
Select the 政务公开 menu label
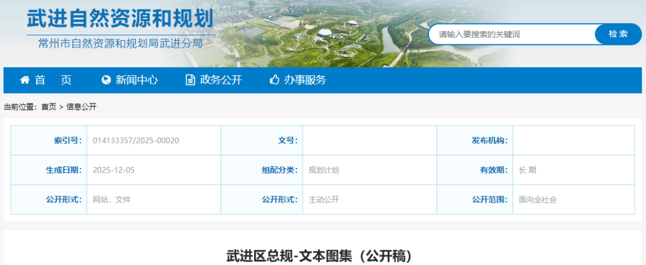pyautogui.click(x=221, y=80)
